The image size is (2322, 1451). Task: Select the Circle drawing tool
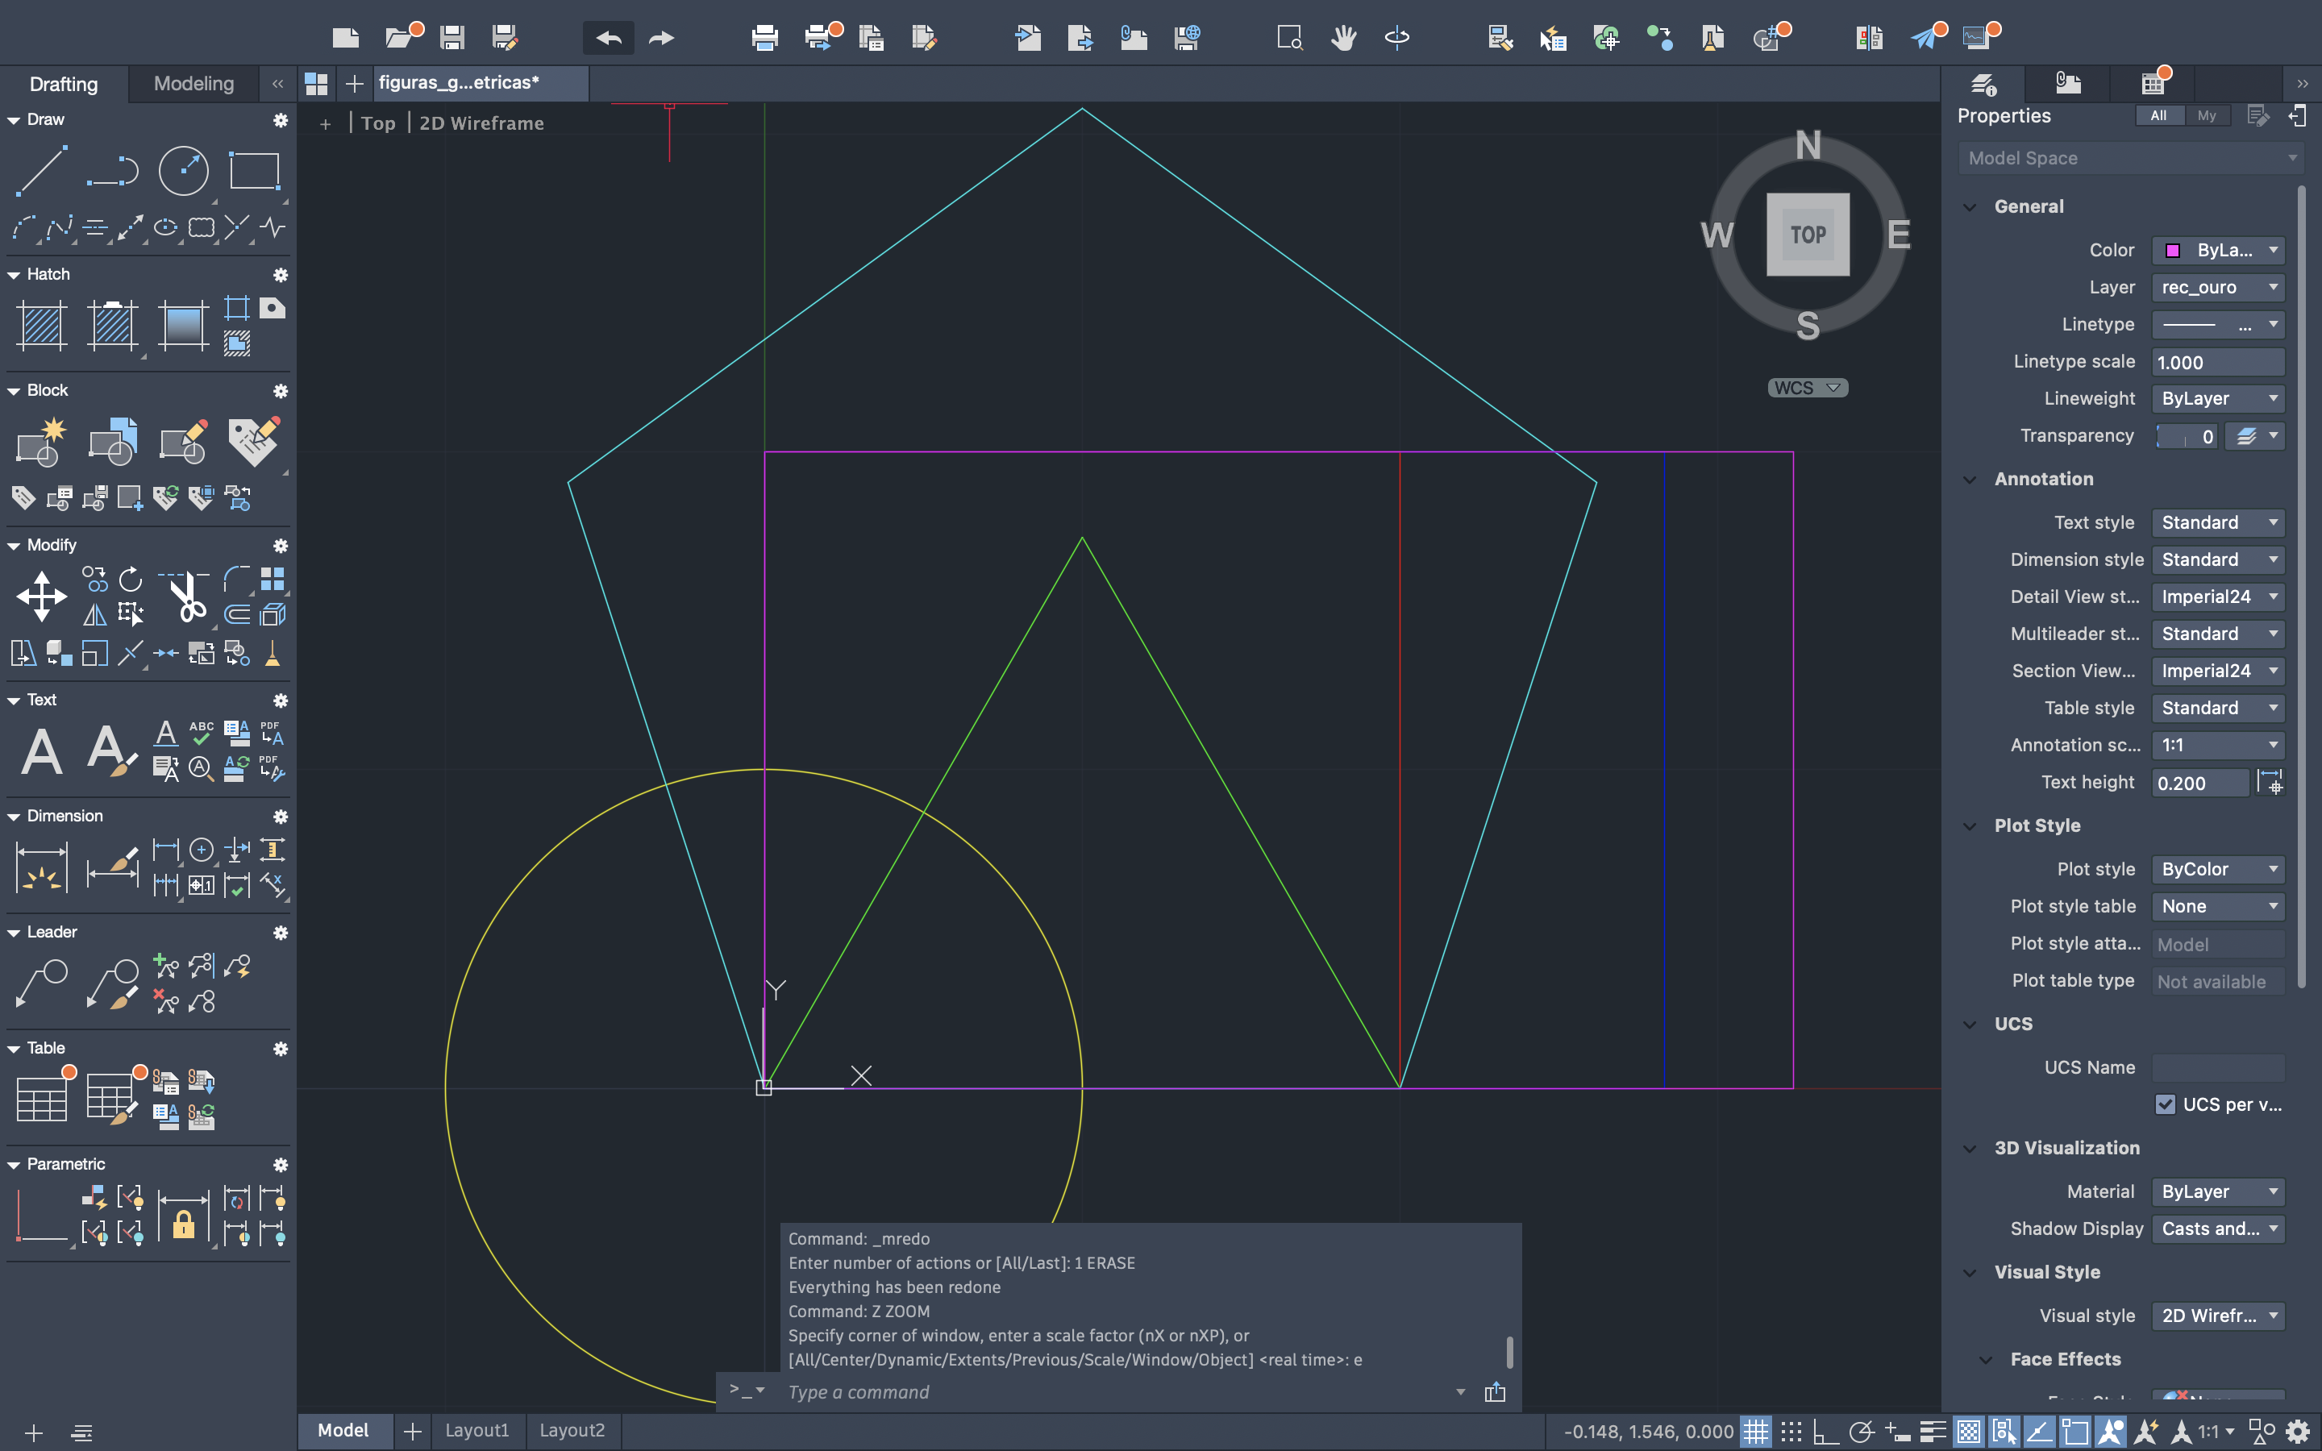[x=183, y=172]
